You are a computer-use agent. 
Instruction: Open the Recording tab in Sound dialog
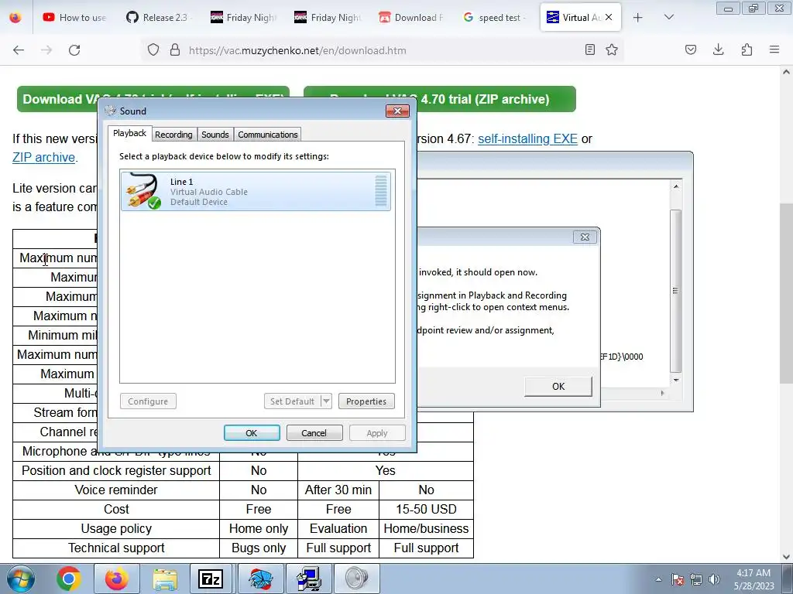(x=173, y=135)
